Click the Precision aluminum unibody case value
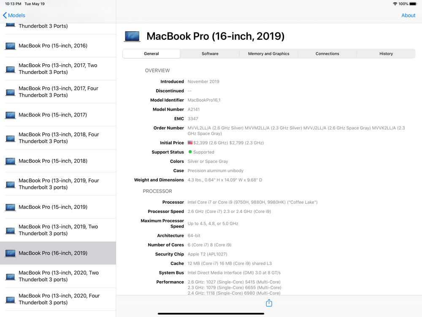422x317 pixels. point(215,171)
